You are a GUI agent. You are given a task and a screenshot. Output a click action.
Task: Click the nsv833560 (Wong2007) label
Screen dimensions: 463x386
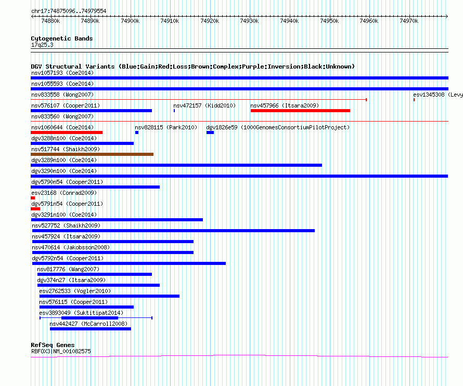62,116
